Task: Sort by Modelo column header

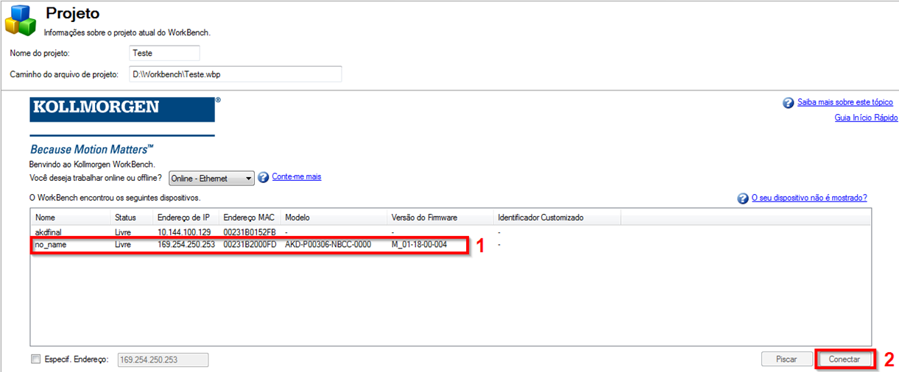Action: [x=335, y=218]
